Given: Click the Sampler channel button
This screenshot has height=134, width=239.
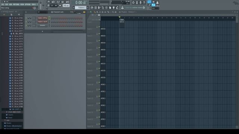Looking at the screenshot, I should pyautogui.click(x=43, y=25).
